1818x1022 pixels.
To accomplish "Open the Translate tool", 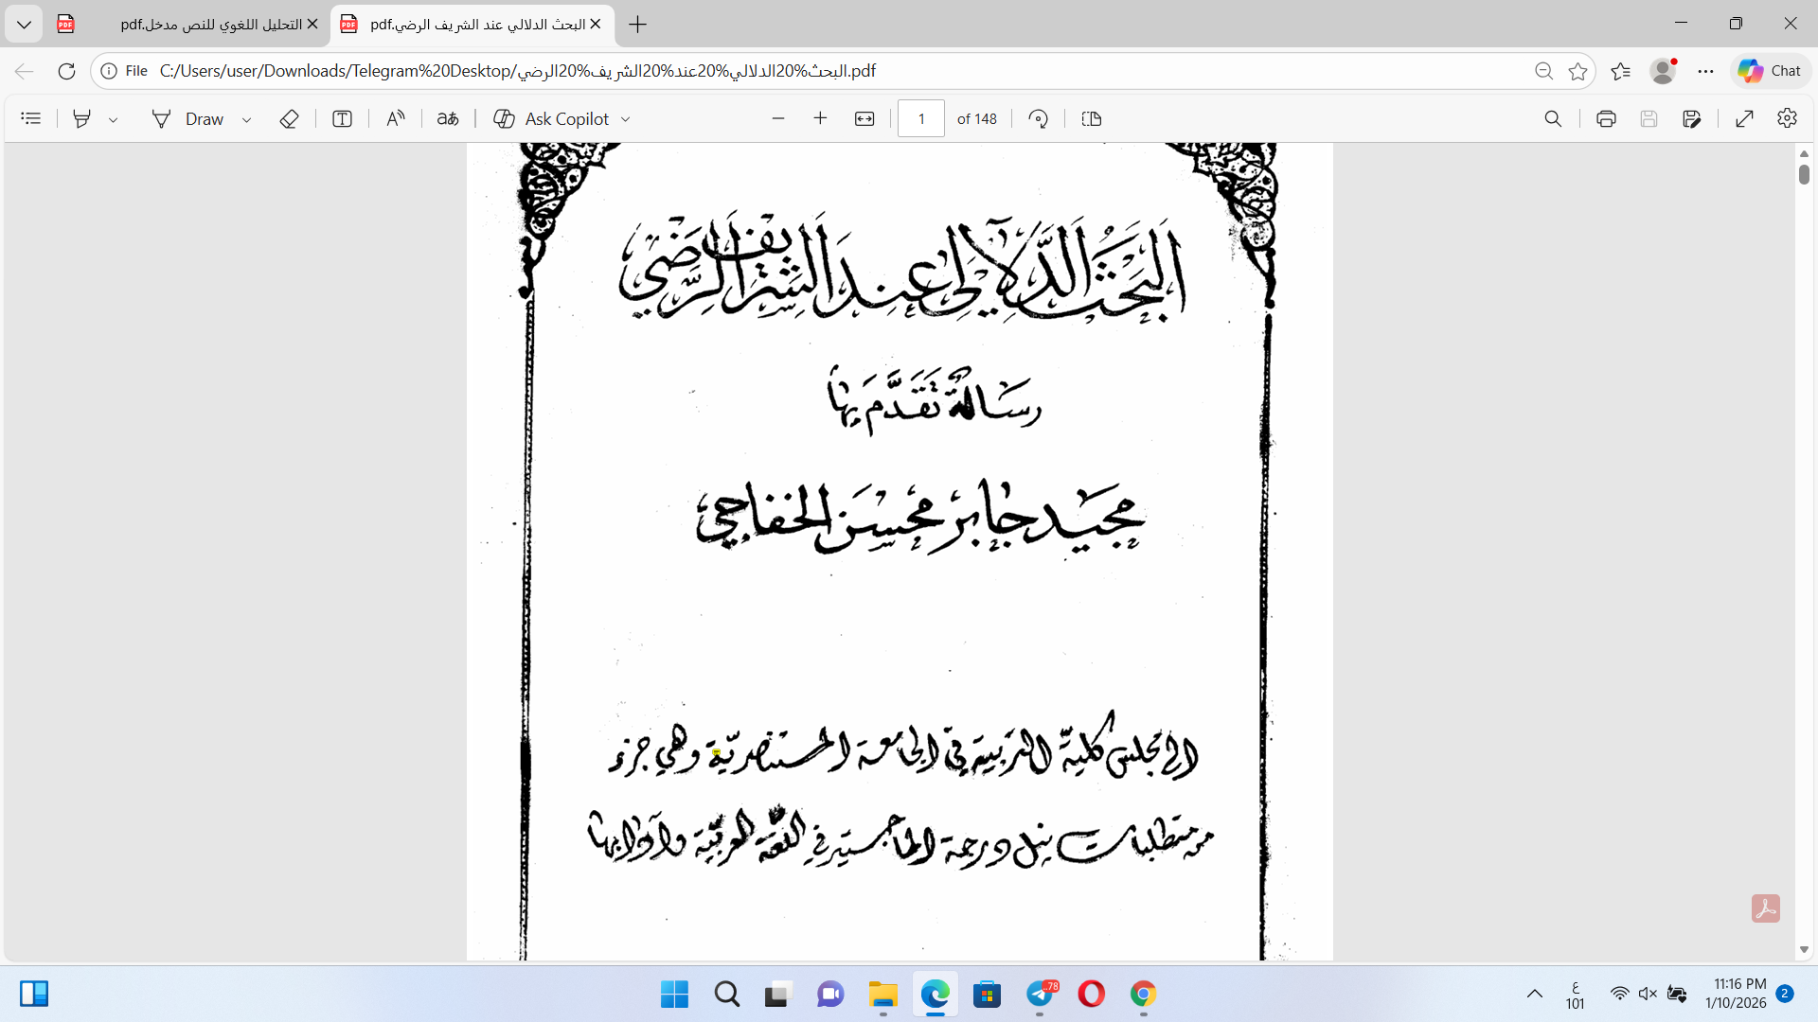I will tap(448, 118).
